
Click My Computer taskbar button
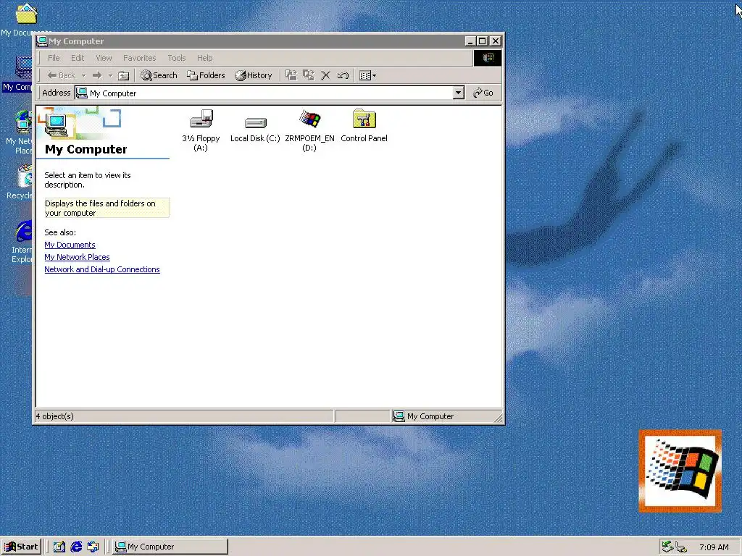171,547
